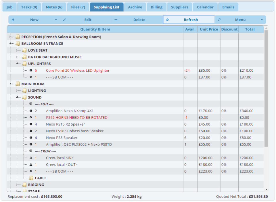Click the circle icon for PS15 HORNS note

(x=31, y=117)
